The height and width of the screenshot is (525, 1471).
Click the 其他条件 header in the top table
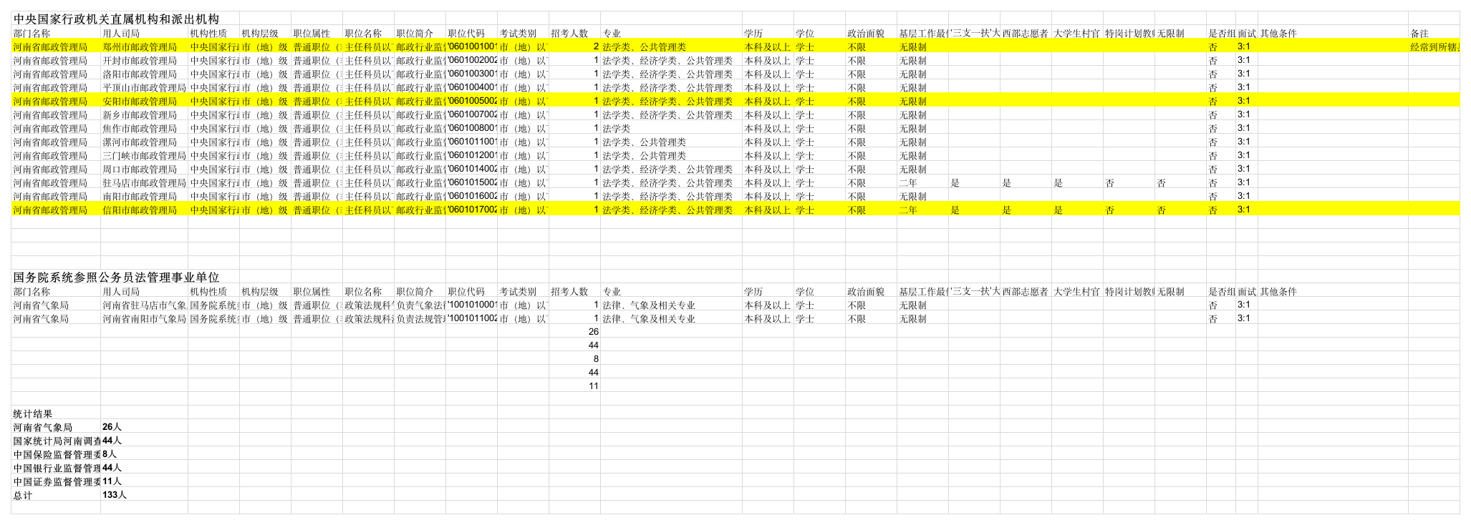1333,33
